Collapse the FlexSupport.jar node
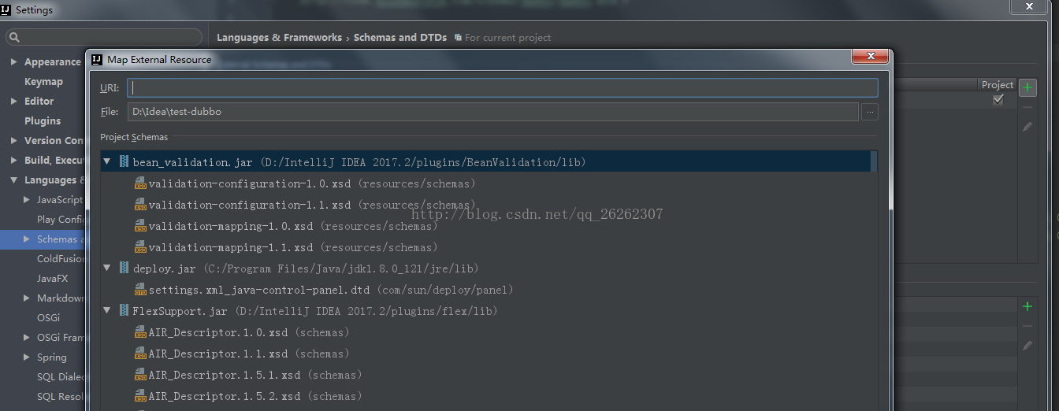 pos(107,311)
